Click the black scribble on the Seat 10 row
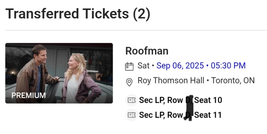This screenshot has height=134, width=267. coord(189,102)
